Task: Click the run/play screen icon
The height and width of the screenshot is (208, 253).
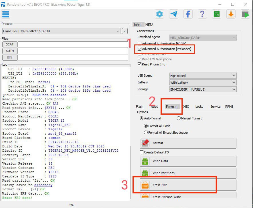Action: 245,14
